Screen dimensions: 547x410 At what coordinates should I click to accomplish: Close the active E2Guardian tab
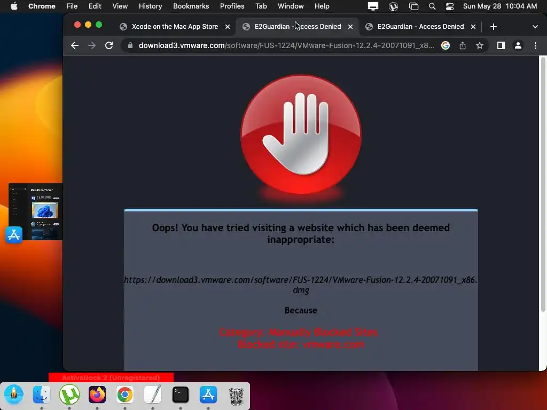pyautogui.click(x=350, y=27)
